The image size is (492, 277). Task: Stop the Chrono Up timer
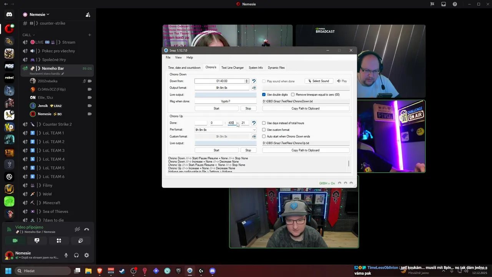(248, 150)
